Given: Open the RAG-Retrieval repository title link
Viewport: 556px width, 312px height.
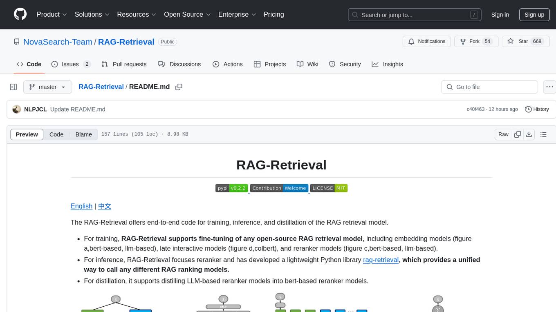Looking at the screenshot, I should coord(126,42).
